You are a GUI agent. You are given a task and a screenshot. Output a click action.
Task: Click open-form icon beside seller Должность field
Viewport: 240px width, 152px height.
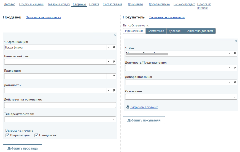pyautogui.click(x=114, y=91)
